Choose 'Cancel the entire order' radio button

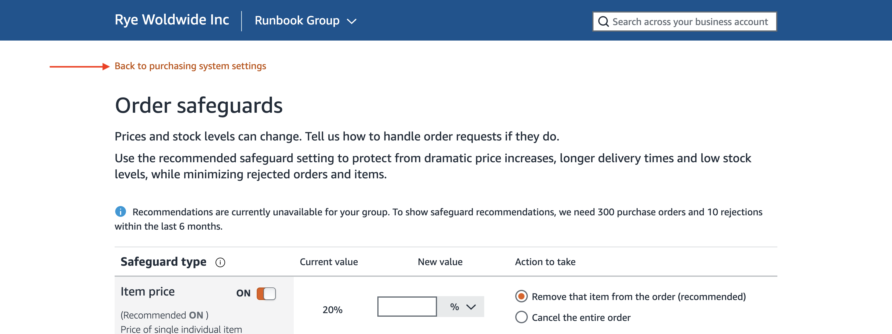(x=521, y=317)
